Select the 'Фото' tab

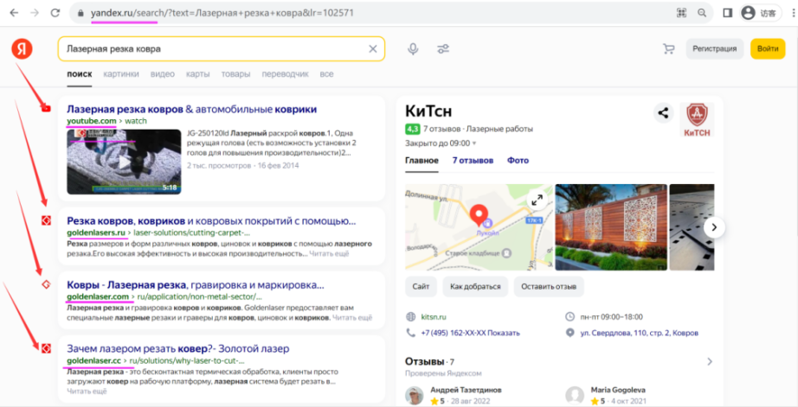[x=518, y=161]
